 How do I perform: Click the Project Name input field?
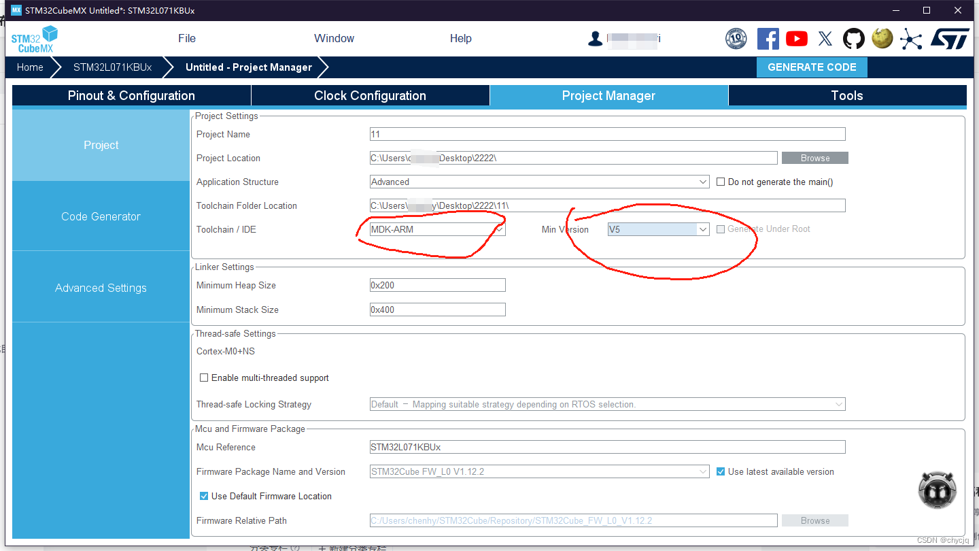(x=608, y=134)
